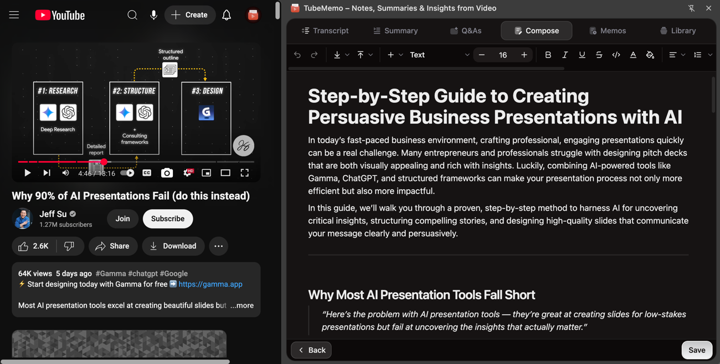Viewport: 720px width, 364px height.
Task: Like the video (2.6K)
Action: [34, 246]
